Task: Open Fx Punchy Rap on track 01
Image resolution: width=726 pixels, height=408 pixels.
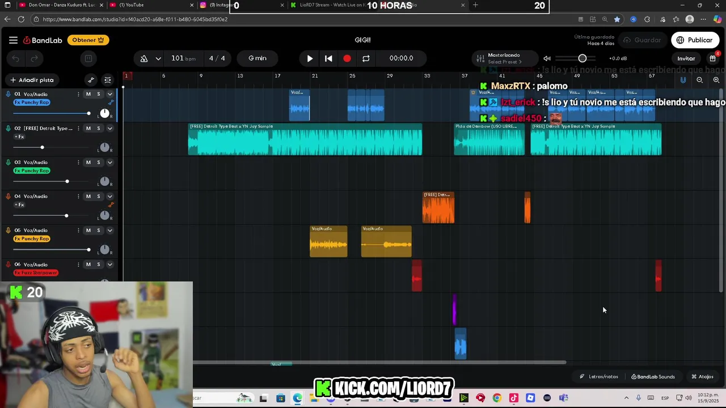Action: tap(32, 103)
